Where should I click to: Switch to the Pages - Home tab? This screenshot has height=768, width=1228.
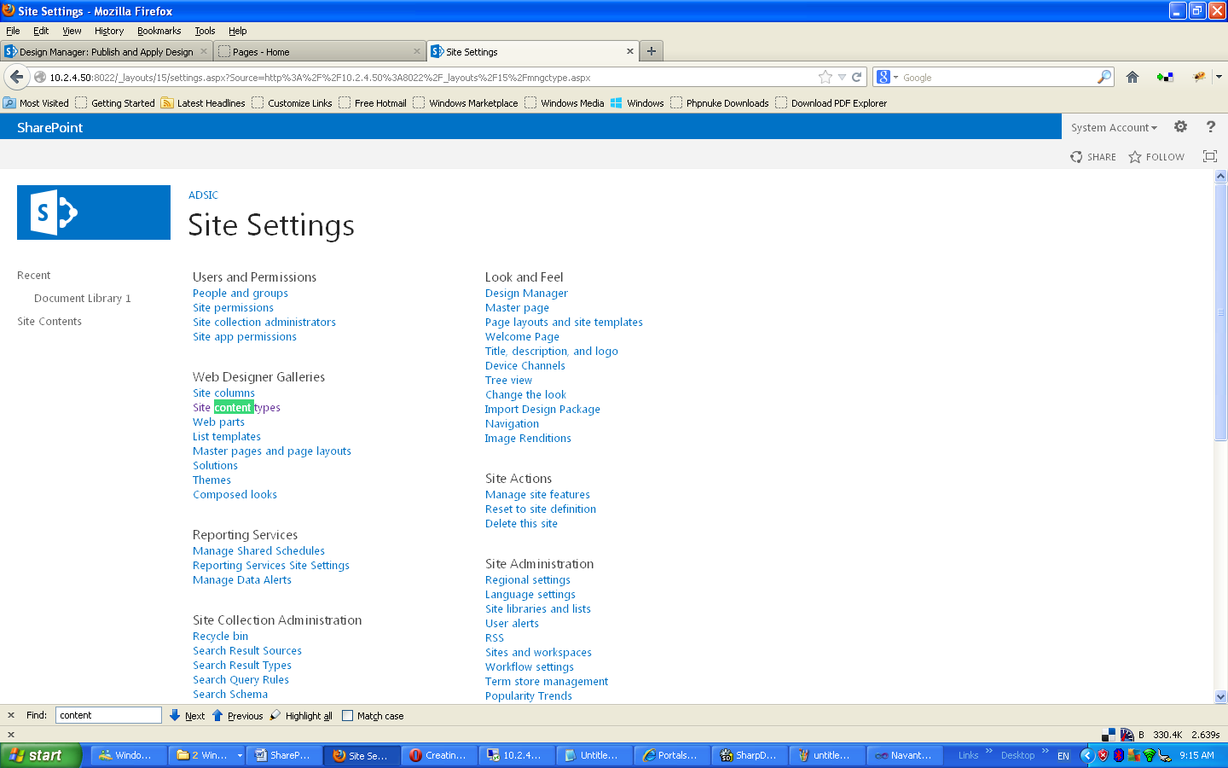pos(260,51)
